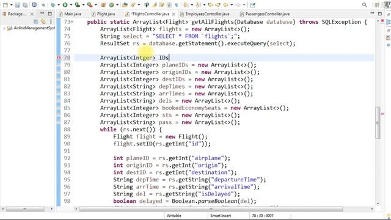Click the Open Type icon

pos(125,5)
